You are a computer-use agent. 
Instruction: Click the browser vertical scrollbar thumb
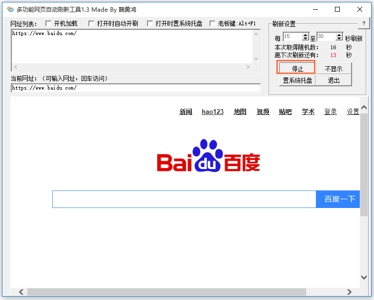coord(364,165)
